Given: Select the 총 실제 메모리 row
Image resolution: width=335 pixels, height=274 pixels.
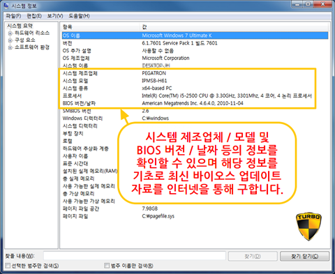Looking at the screenshot, I should 195,178.
